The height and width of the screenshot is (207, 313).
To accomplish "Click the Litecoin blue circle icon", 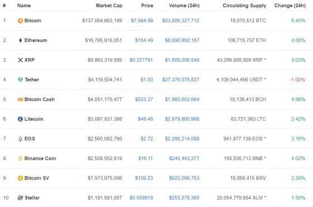I will pyautogui.click(x=20, y=119).
